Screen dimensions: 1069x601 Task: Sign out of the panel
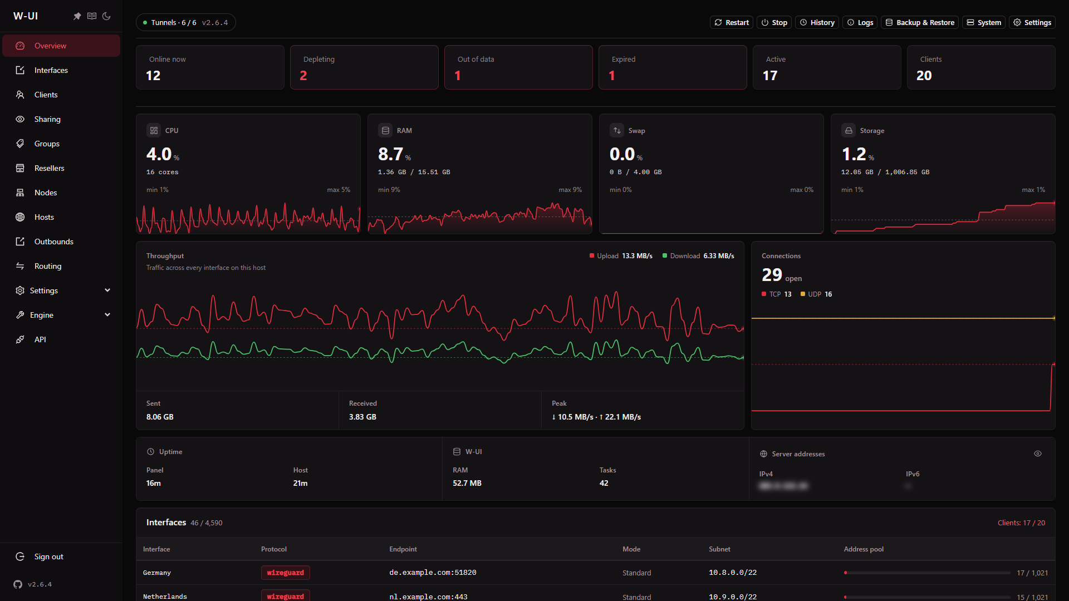click(61, 556)
